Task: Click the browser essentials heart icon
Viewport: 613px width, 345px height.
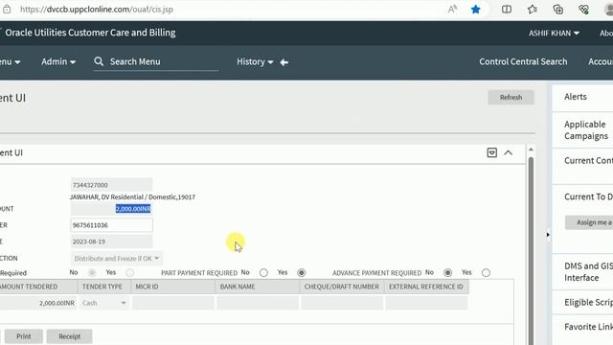Action: pyautogui.click(x=583, y=10)
